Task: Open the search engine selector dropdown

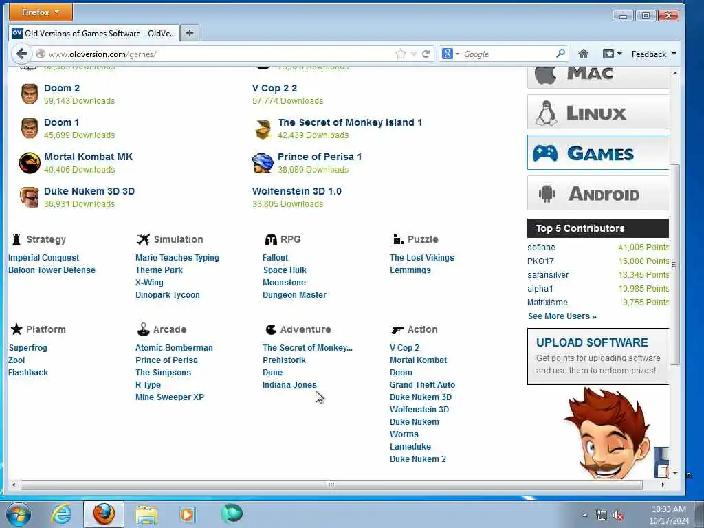Action: coord(451,54)
